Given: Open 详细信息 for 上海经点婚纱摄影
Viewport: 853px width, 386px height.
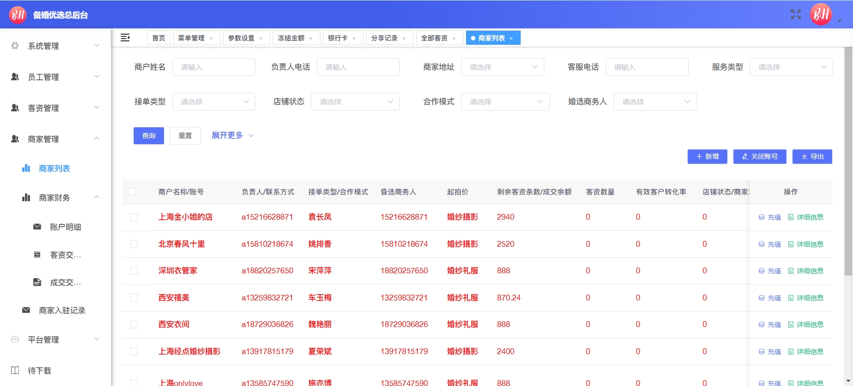Looking at the screenshot, I should tap(805, 351).
